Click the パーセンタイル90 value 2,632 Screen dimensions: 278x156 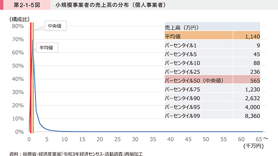pos(252,98)
